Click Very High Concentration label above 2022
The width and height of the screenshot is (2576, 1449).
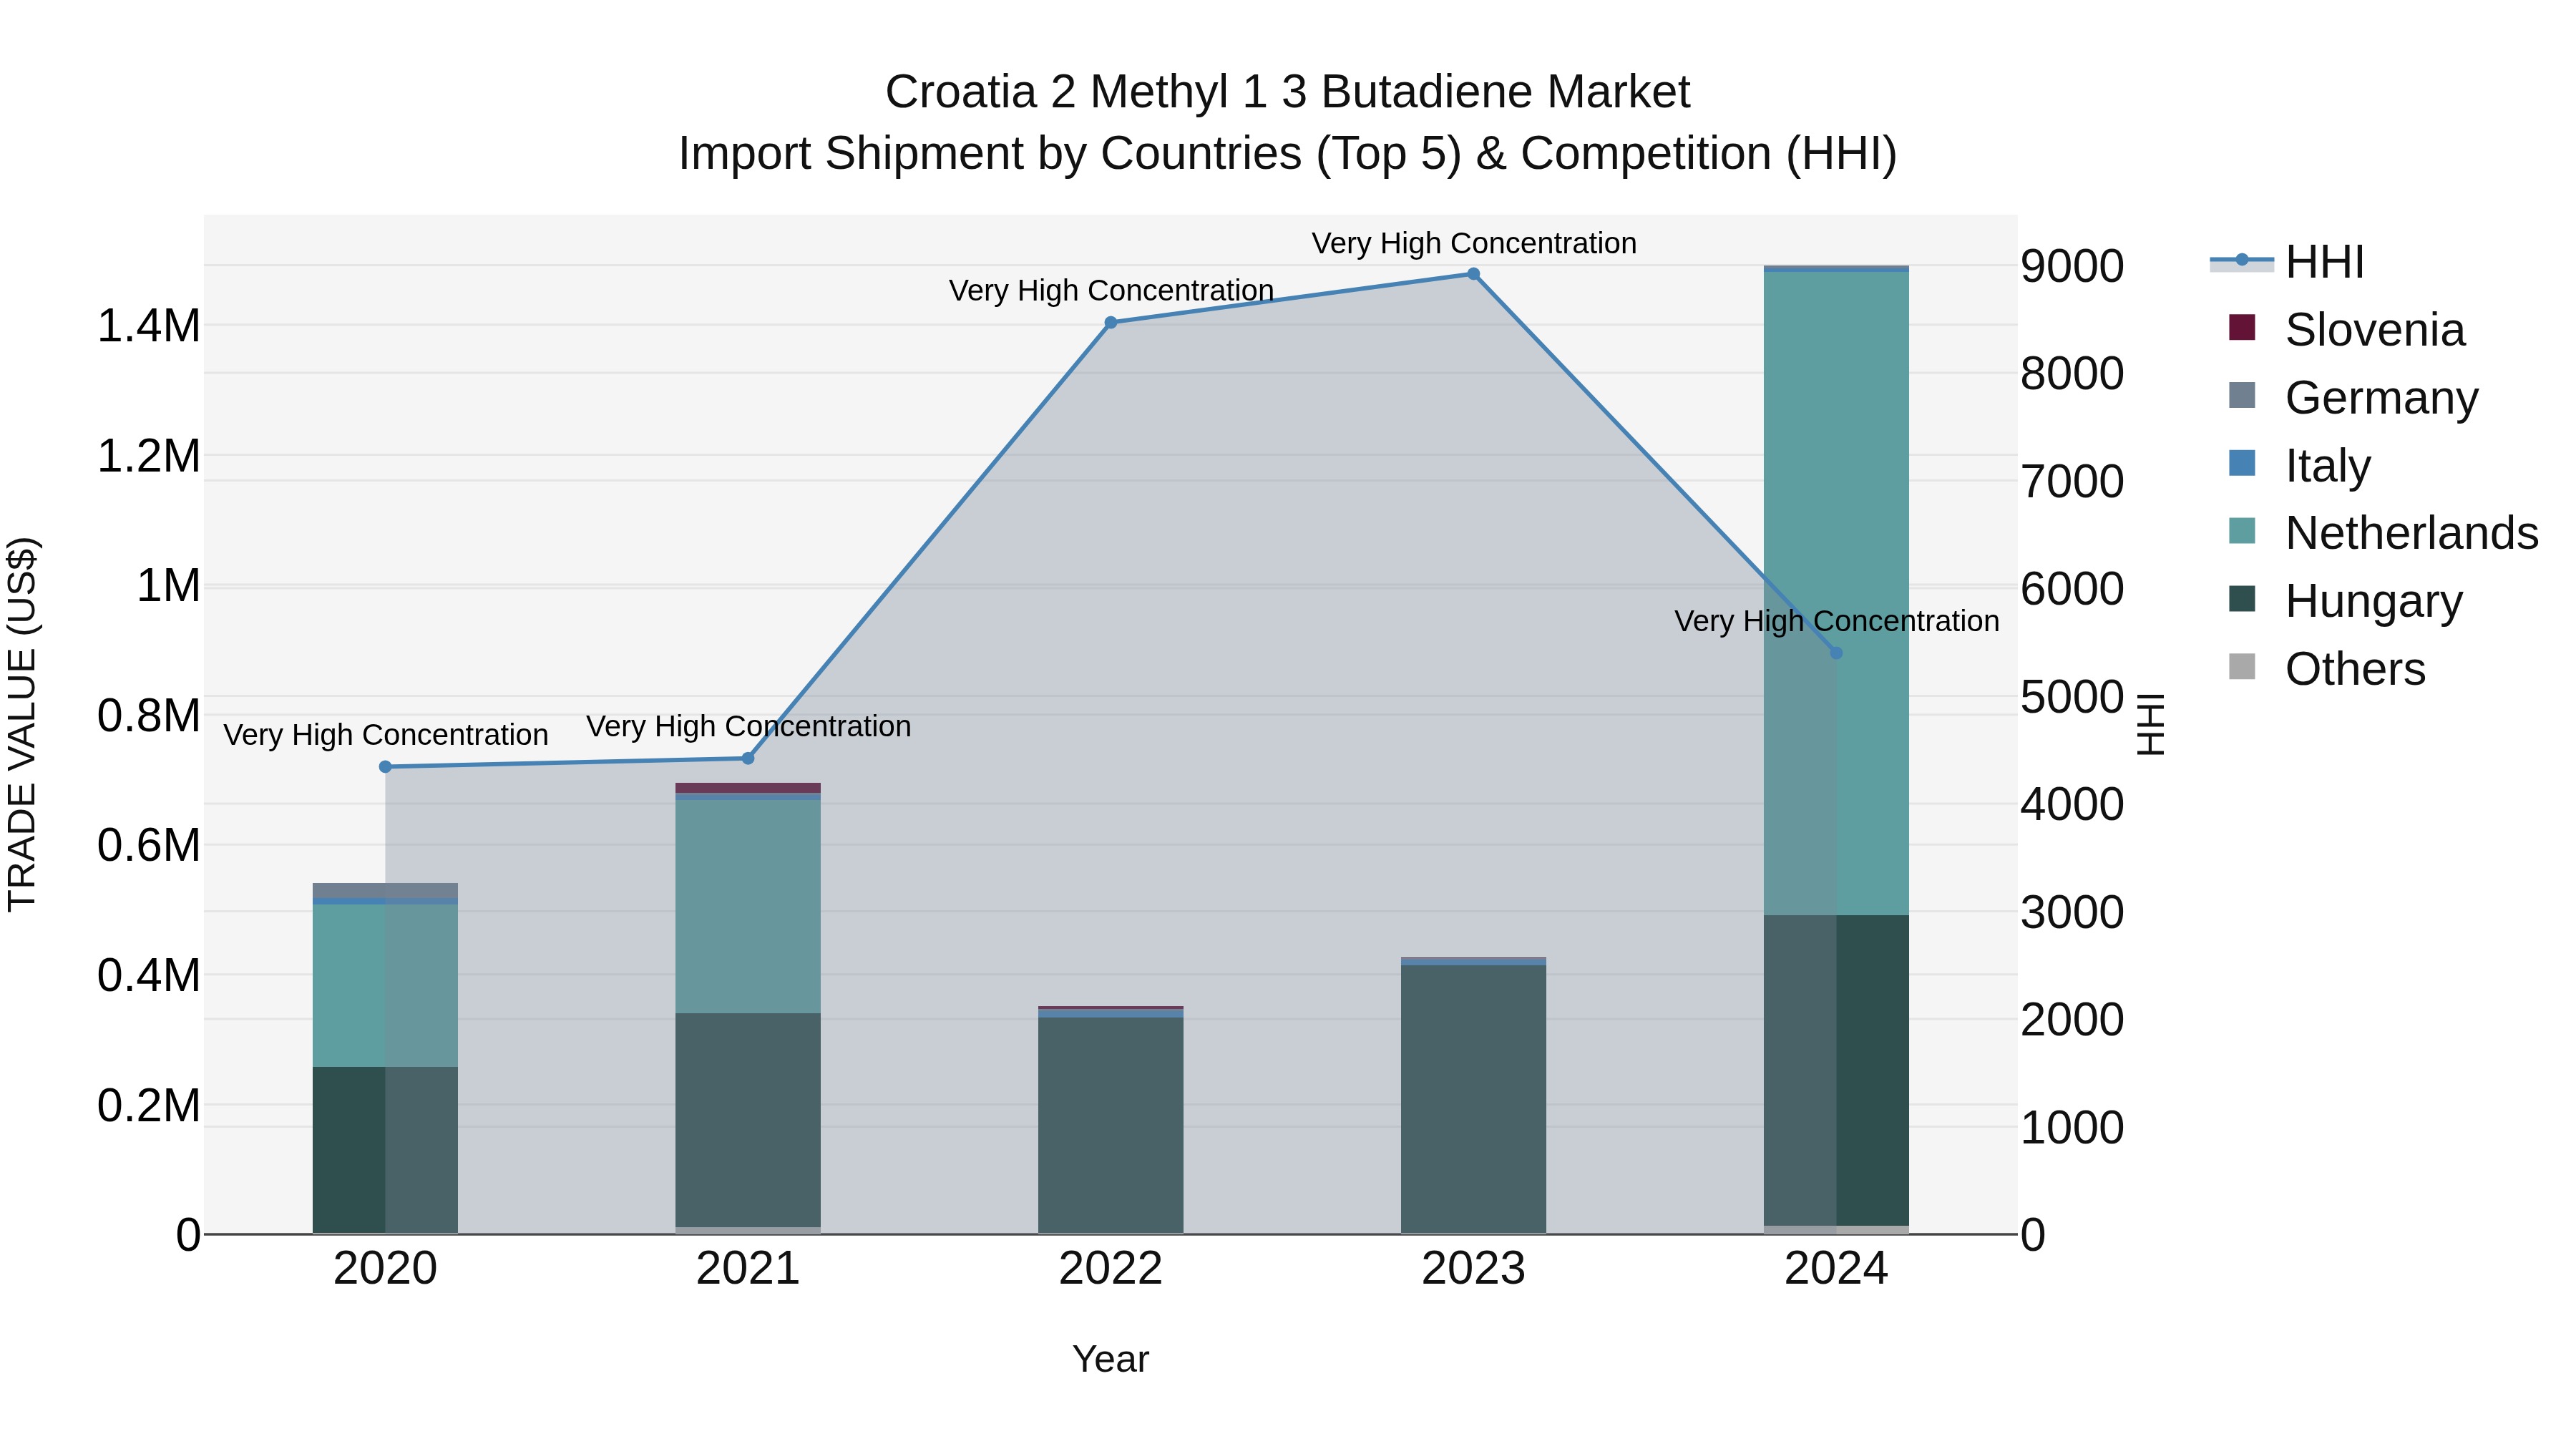pyautogui.click(x=1111, y=290)
